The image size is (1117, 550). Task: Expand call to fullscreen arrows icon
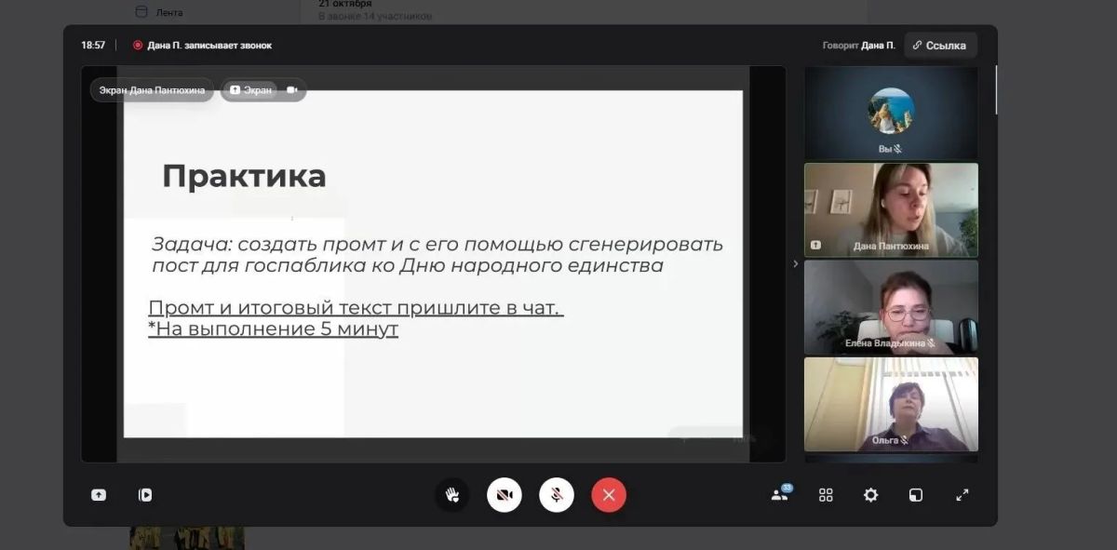962,495
